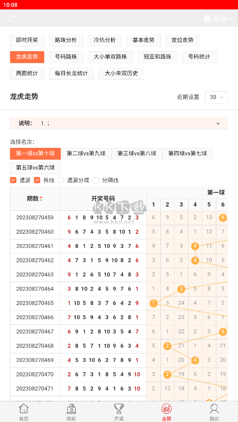Sort by the 期数 sort arrows
This screenshot has width=238, height=422.
(41, 199)
